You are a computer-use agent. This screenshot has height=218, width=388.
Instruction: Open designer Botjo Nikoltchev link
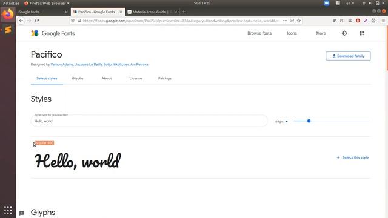(116, 65)
